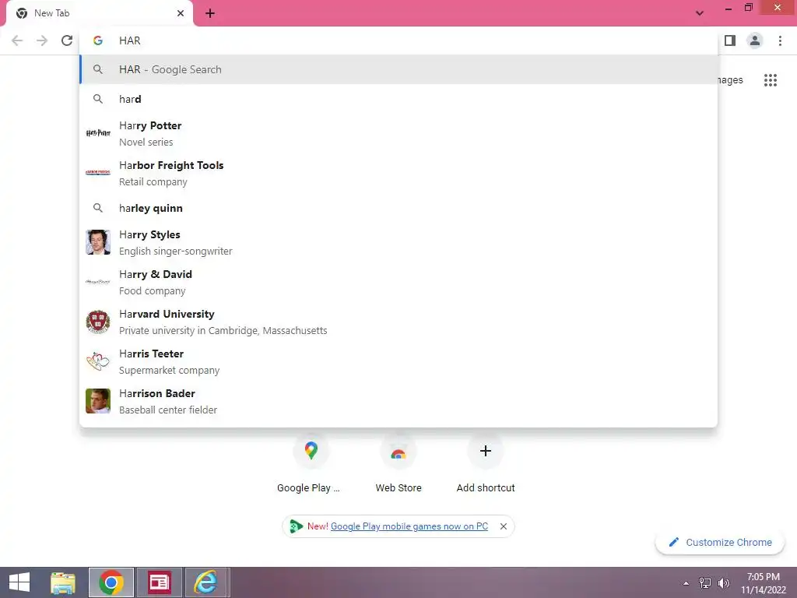The width and height of the screenshot is (797, 598).
Task: Click the volume speaker tray icon
Action: 724,583
